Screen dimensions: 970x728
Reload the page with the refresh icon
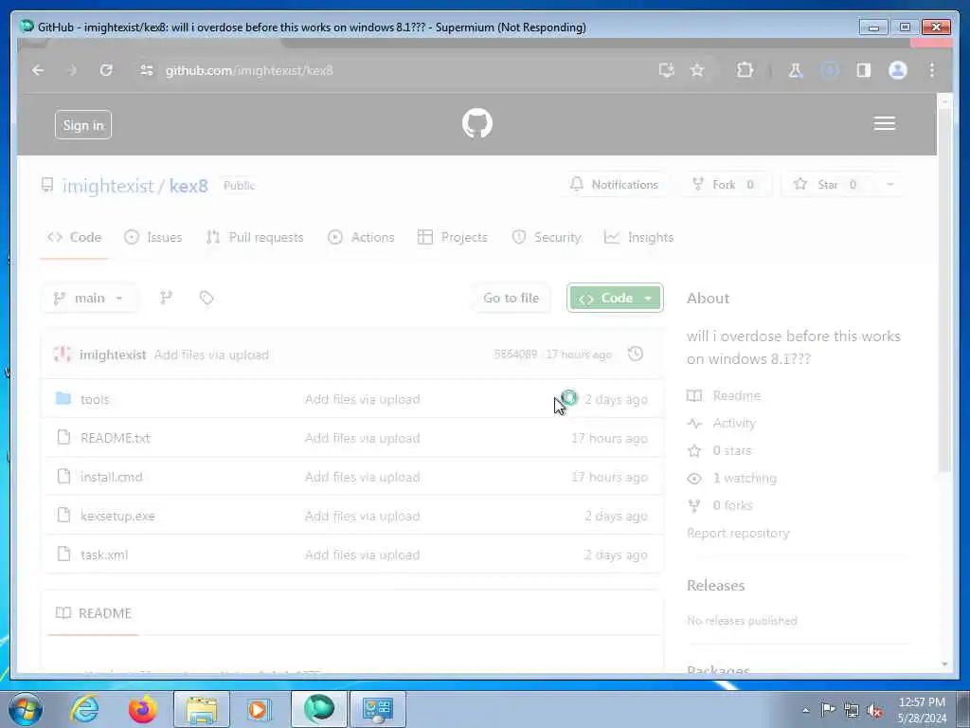106,70
